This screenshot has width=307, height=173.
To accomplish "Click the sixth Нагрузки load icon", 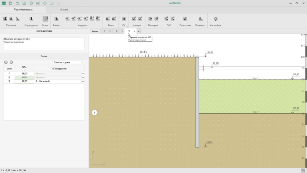I will pos(98,19).
